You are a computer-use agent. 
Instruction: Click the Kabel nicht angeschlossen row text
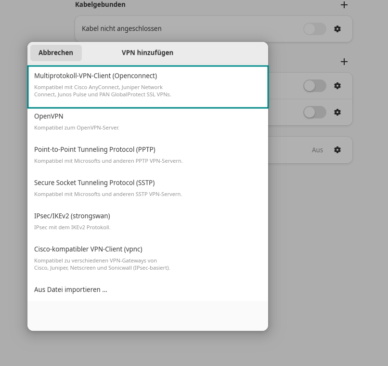121,29
